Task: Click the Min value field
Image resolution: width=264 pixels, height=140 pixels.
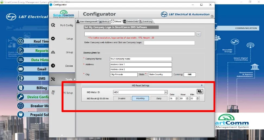Action: coord(193,98)
